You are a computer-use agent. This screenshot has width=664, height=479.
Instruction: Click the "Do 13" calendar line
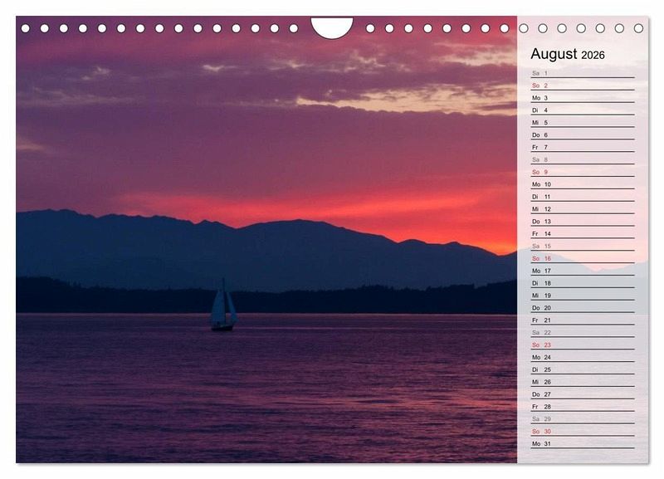click(583, 222)
